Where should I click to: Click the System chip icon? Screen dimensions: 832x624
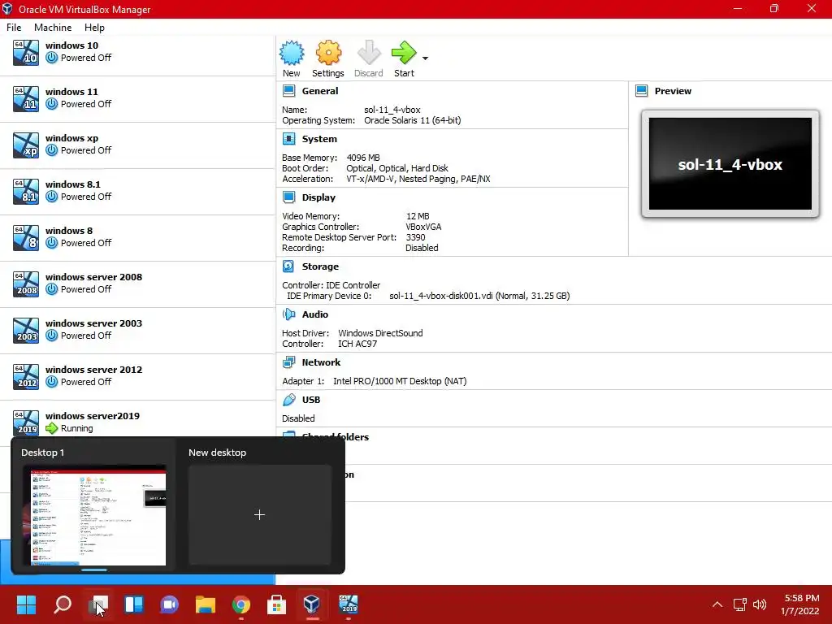pyautogui.click(x=288, y=139)
